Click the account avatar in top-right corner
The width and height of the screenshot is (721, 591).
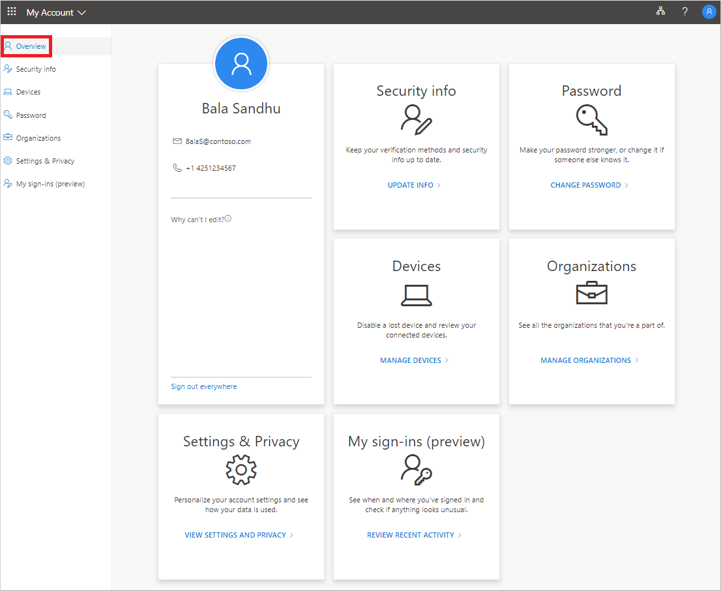709,12
